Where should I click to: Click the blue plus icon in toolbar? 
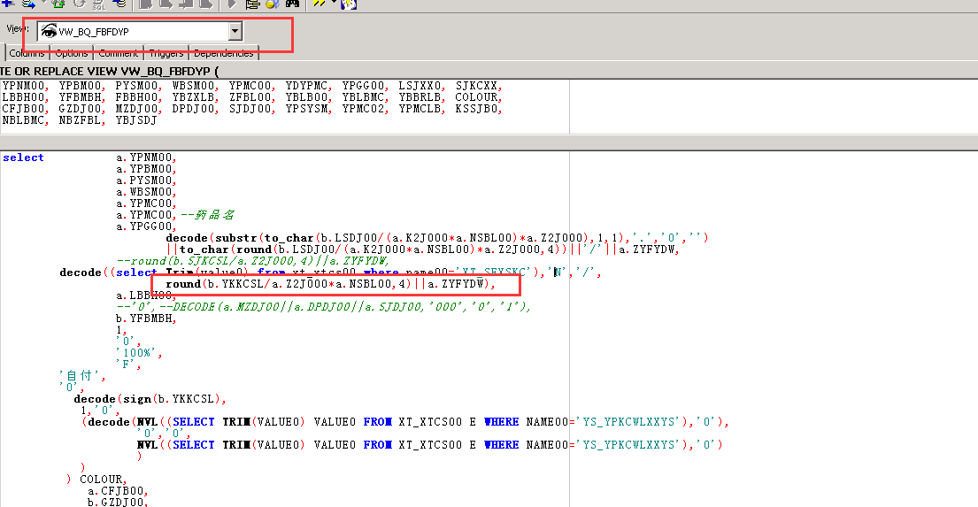(x=7, y=4)
